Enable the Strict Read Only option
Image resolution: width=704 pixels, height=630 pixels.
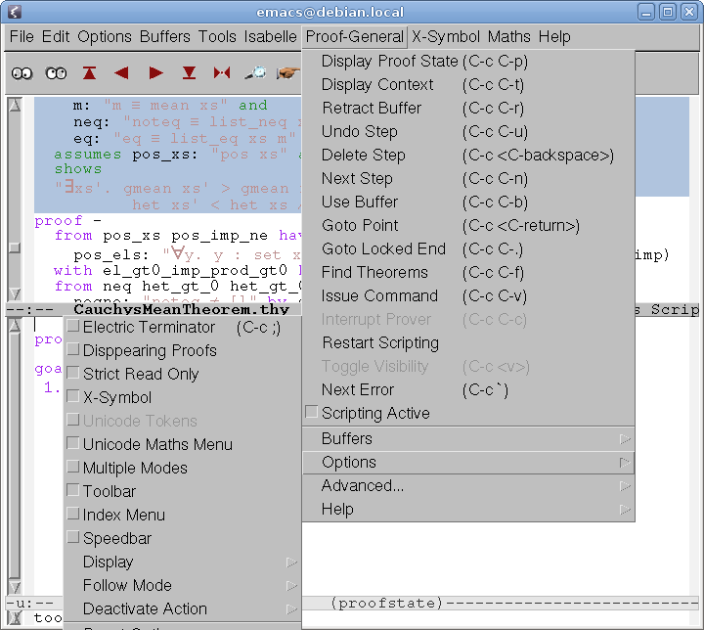click(x=74, y=374)
